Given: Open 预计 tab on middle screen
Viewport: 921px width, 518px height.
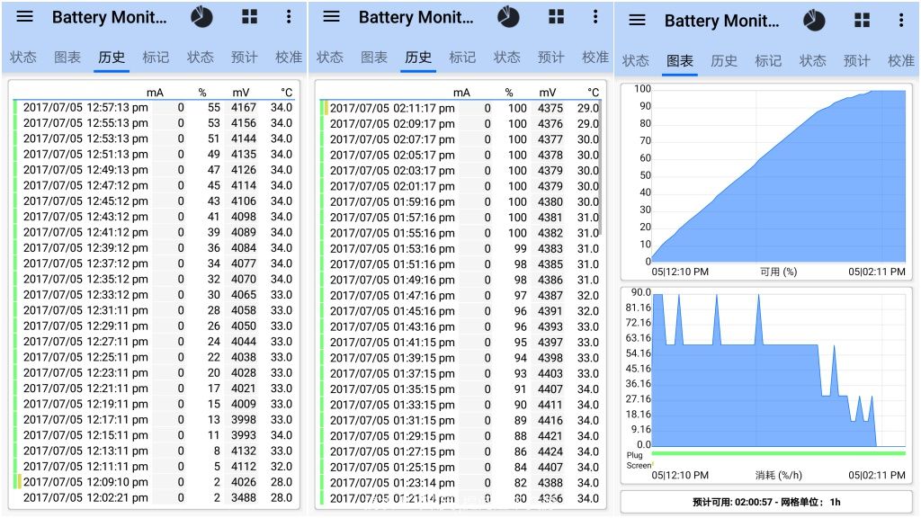Looking at the screenshot, I should [551, 57].
